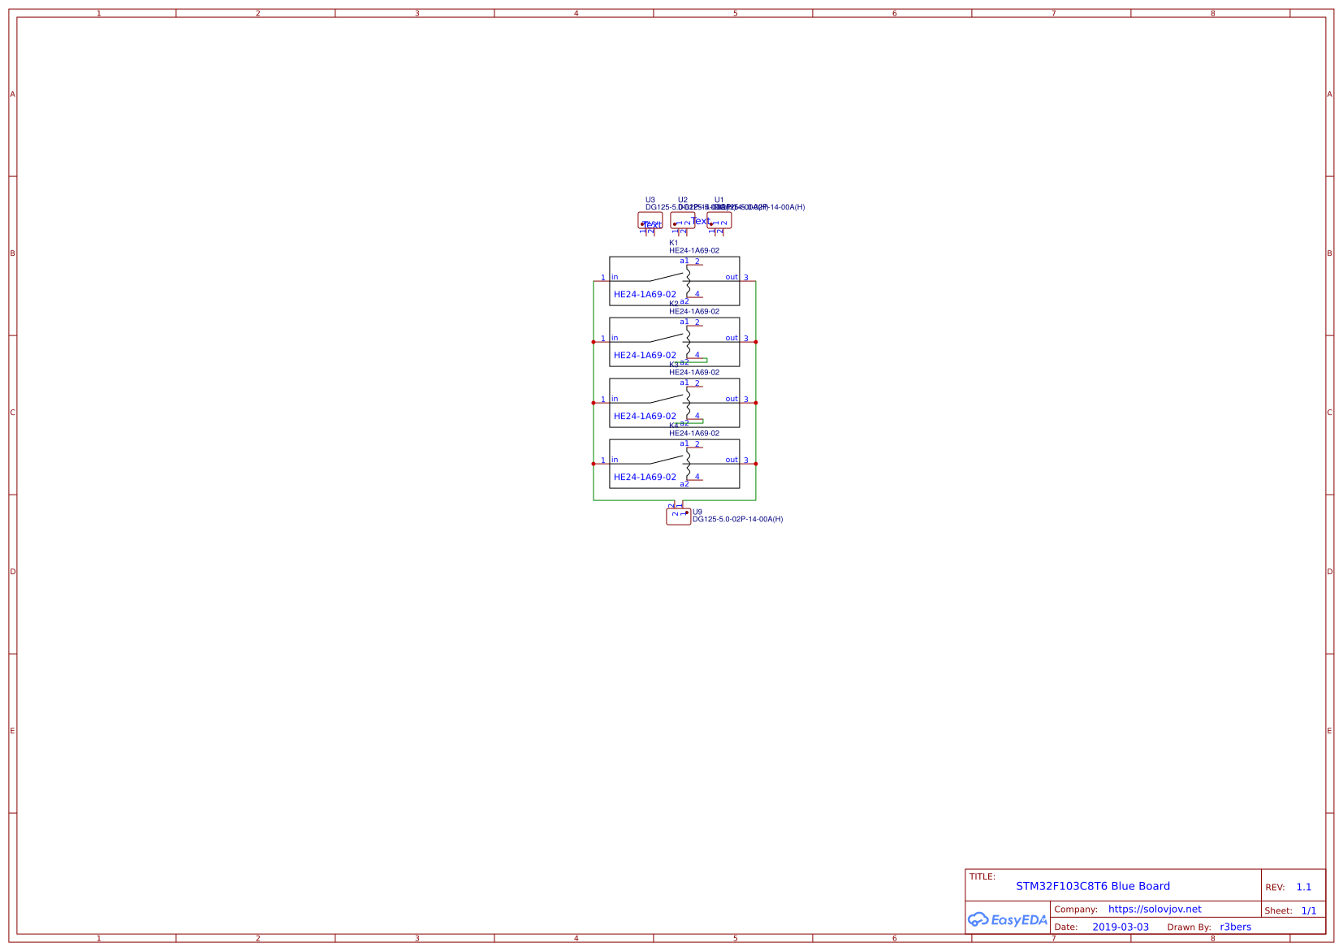Click the U9 connector symbol
Image resolution: width=1343 pixels, height=951 pixels.
pos(678,517)
